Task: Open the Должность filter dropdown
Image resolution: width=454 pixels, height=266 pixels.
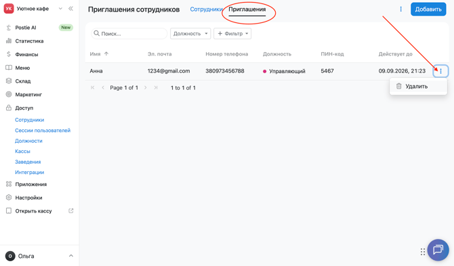Action: tap(190, 34)
